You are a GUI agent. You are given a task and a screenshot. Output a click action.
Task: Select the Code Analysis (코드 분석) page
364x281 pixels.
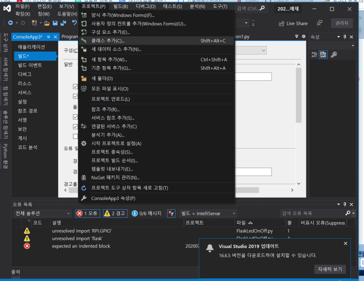coord(27,147)
